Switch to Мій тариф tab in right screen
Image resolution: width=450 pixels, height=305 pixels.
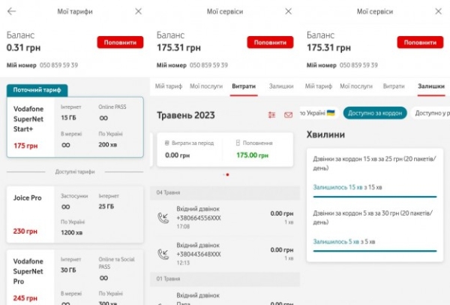318,86
